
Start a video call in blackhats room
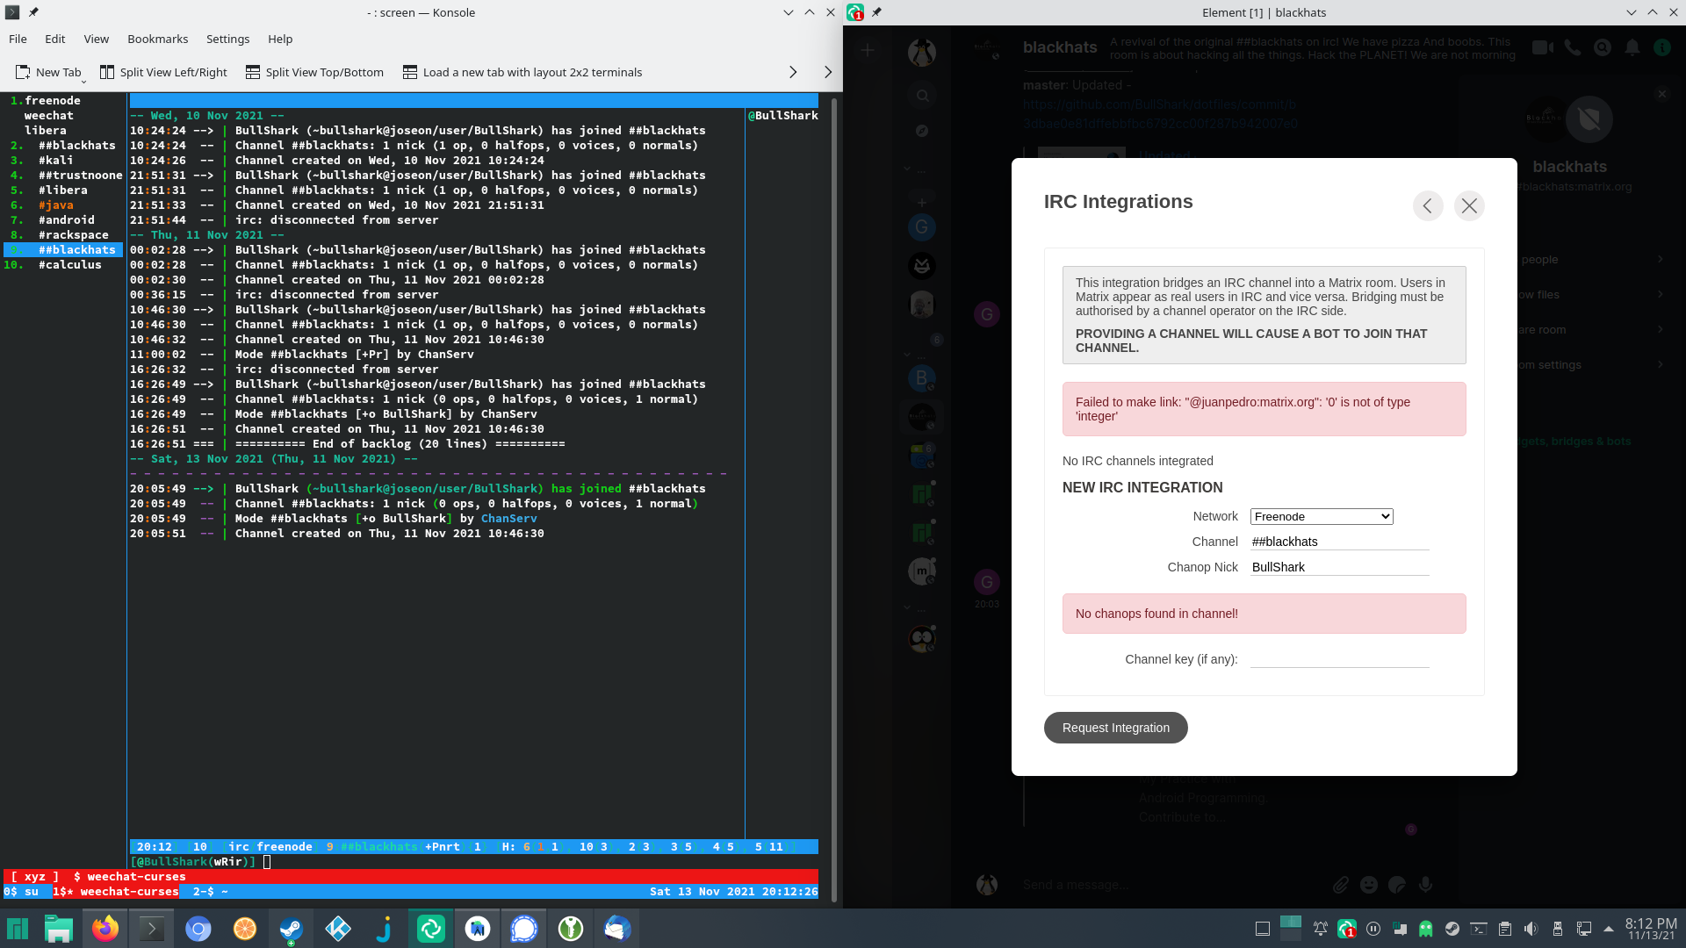point(1542,47)
